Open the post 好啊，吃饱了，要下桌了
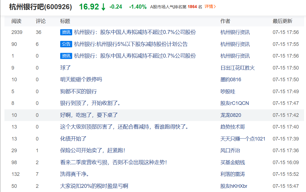306x192 pixels. click(89, 115)
